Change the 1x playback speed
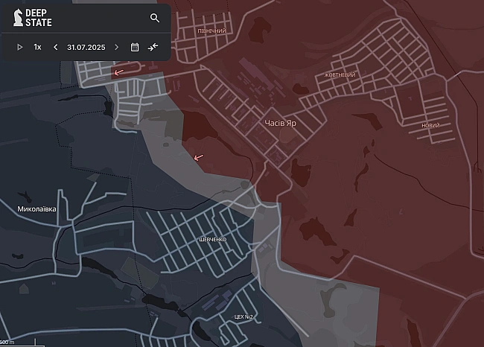484x347 pixels. tap(38, 47)
